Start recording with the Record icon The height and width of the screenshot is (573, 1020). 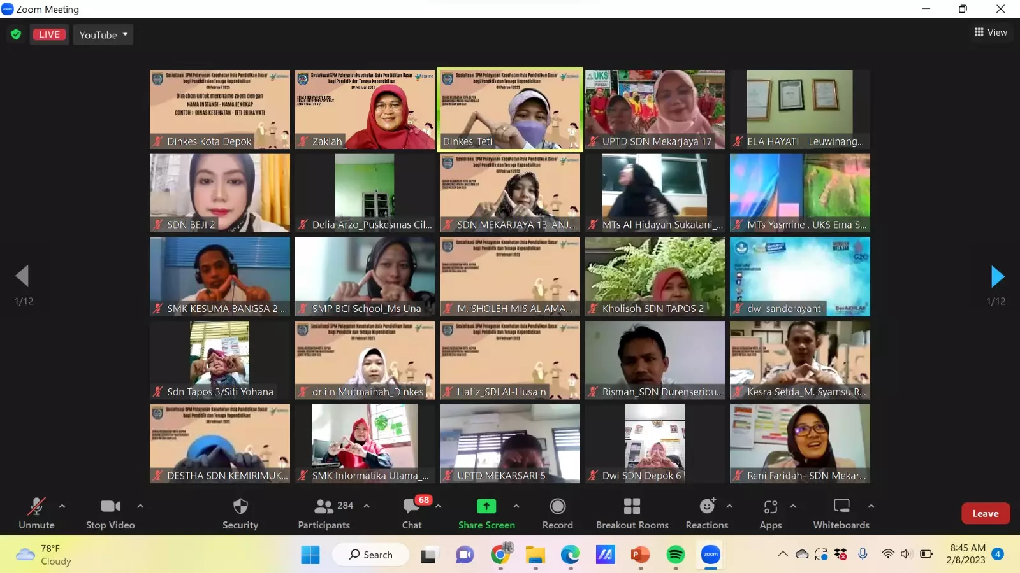[x=557, y=506]
